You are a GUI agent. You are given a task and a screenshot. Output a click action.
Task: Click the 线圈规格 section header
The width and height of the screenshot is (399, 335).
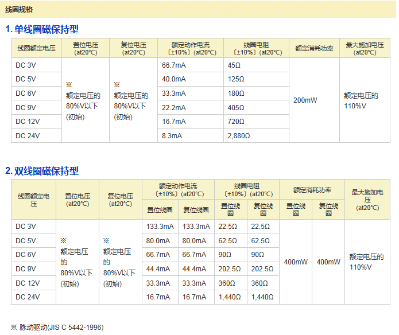[19, 9]
